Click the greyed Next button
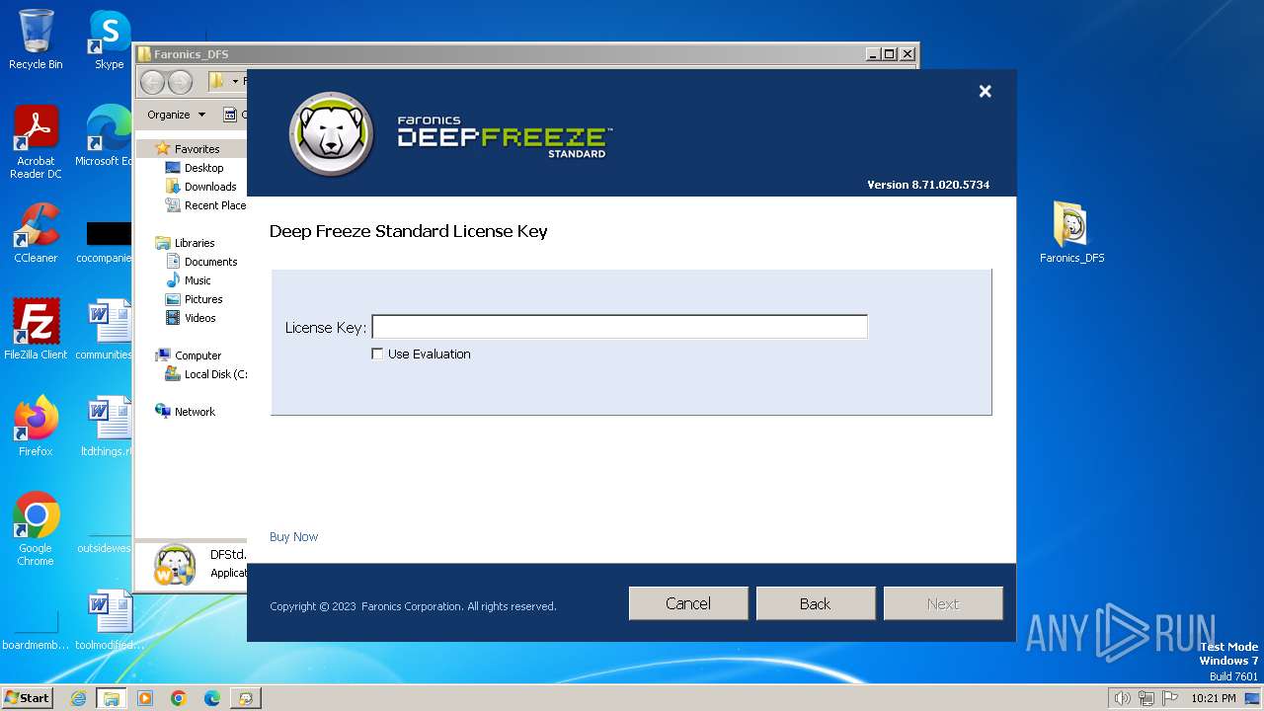The image size is (1264, 711). click(943, 603)
